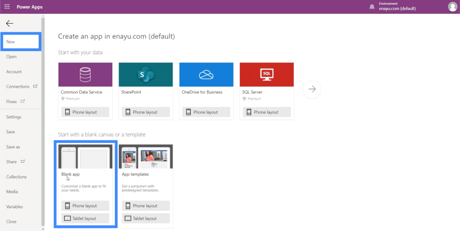The width and height of the screenshot is (460, 231).
Task: Open the environment picker icon
Action: pyautogui.click(x=372, y=7)
